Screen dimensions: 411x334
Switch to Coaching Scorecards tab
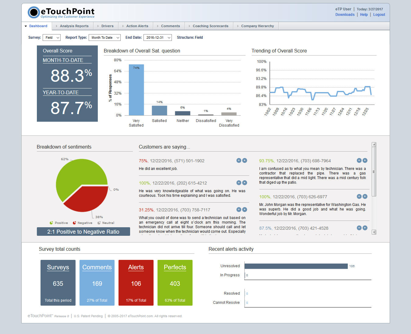click(210, 26)
